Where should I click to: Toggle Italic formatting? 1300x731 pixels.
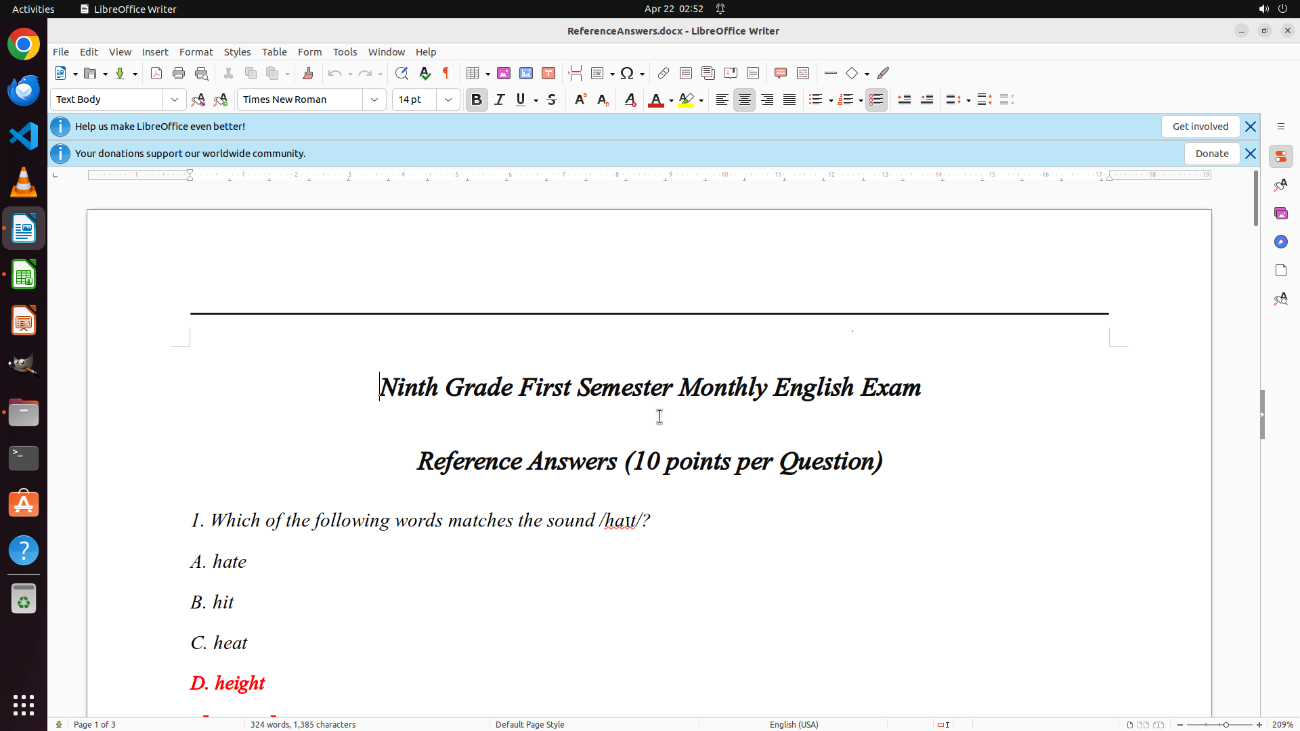click(500, 99)
